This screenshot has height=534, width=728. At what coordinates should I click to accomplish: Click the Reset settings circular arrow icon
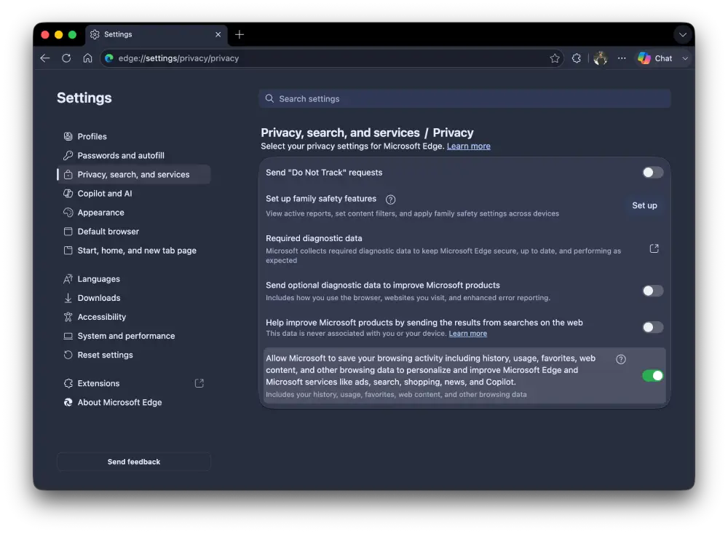68,355
